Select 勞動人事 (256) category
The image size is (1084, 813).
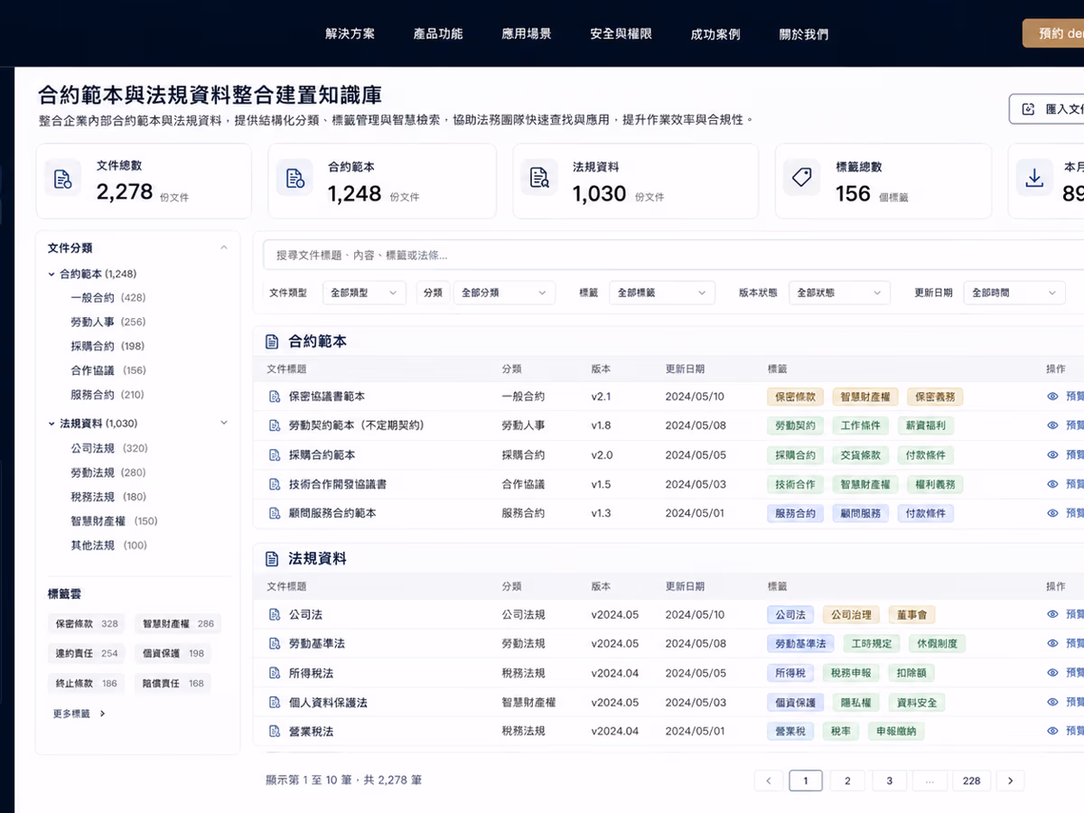108,322
